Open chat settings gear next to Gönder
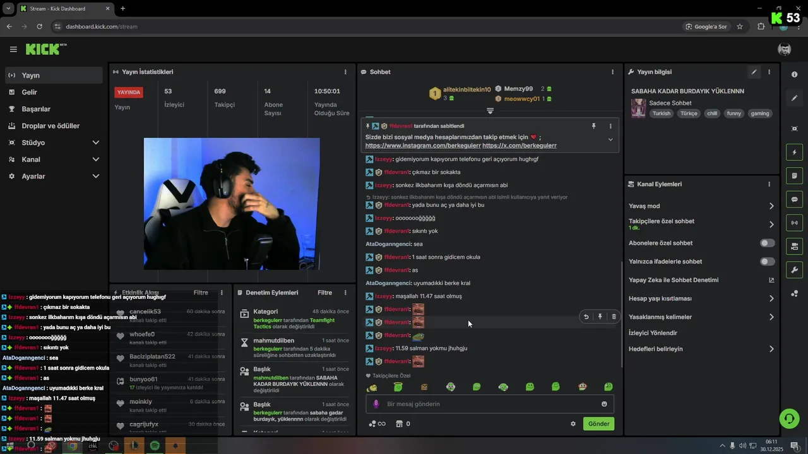 click(573, 424)
